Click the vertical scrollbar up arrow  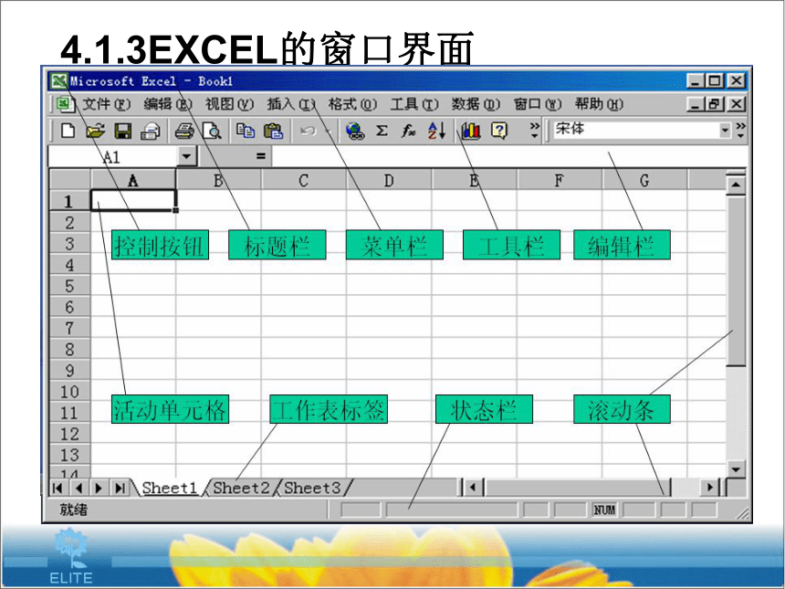[x=736, y=184]
